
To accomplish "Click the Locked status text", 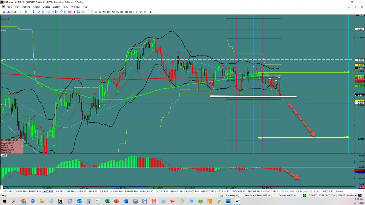I will point(5,19).
